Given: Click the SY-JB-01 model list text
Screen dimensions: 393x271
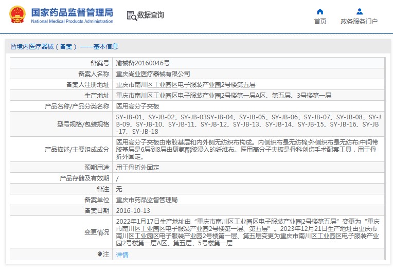Looking at the screenshot, I should [x=248, y=124].
